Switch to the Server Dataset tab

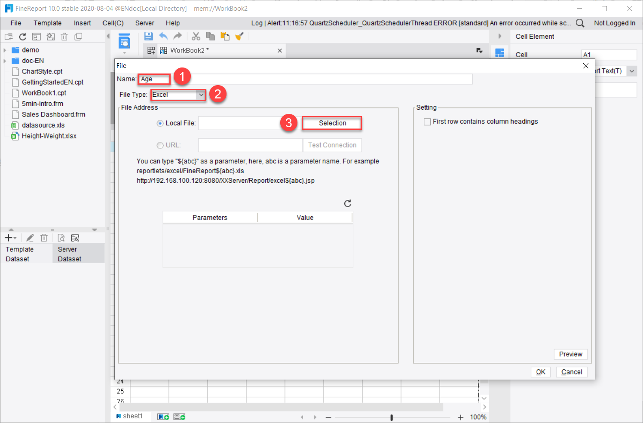[78, 254]
